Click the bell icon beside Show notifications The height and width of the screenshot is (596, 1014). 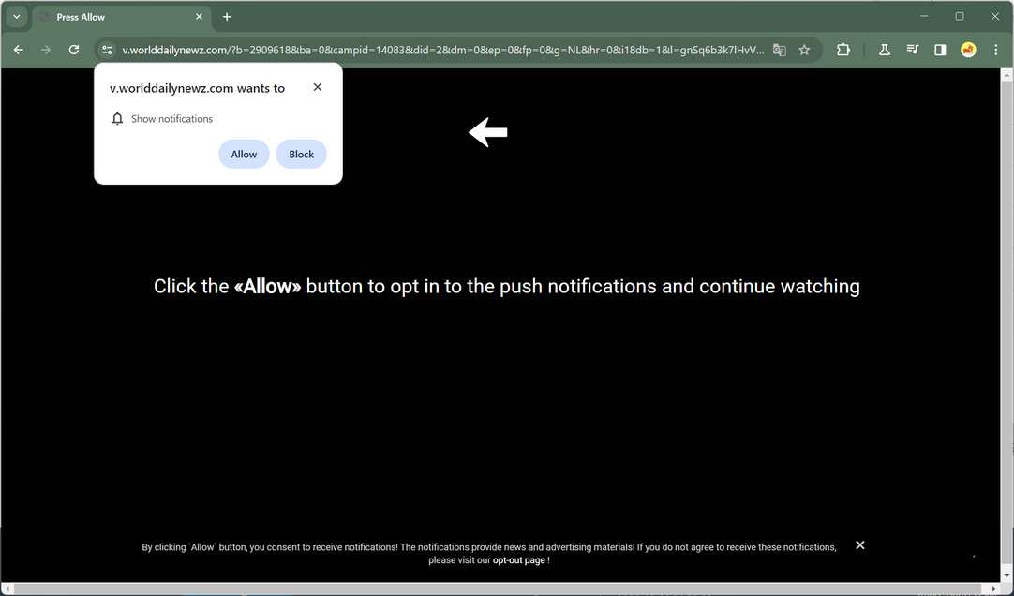[117, 118]
